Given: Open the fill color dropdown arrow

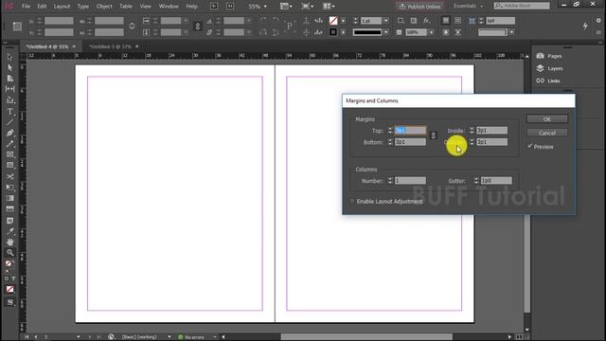Looking at the screenshot, I should pyautogui.click(x=343, y=21).
